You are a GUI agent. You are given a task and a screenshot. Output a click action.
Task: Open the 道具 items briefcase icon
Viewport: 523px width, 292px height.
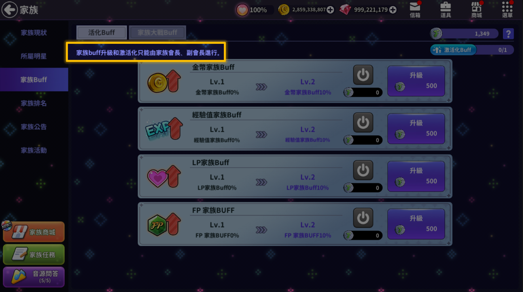(446, 10)
